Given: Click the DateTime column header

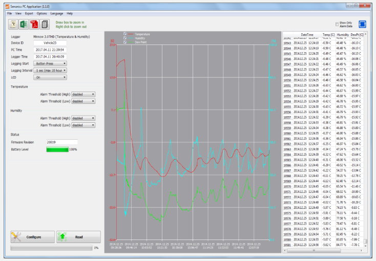Looking at the screenshot, I should click(x=307, y=34).
